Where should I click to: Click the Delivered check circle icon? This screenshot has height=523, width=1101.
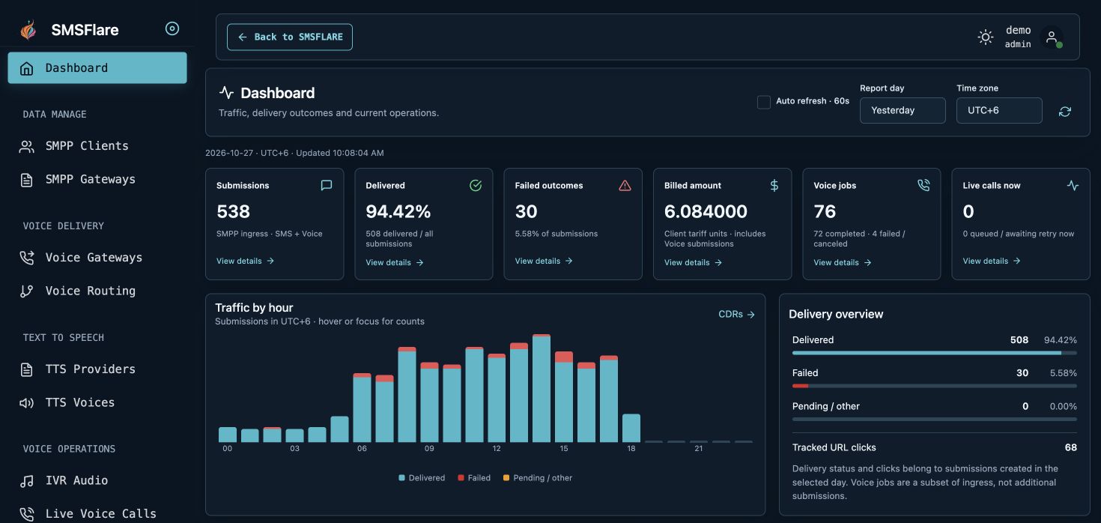point(476,185)
